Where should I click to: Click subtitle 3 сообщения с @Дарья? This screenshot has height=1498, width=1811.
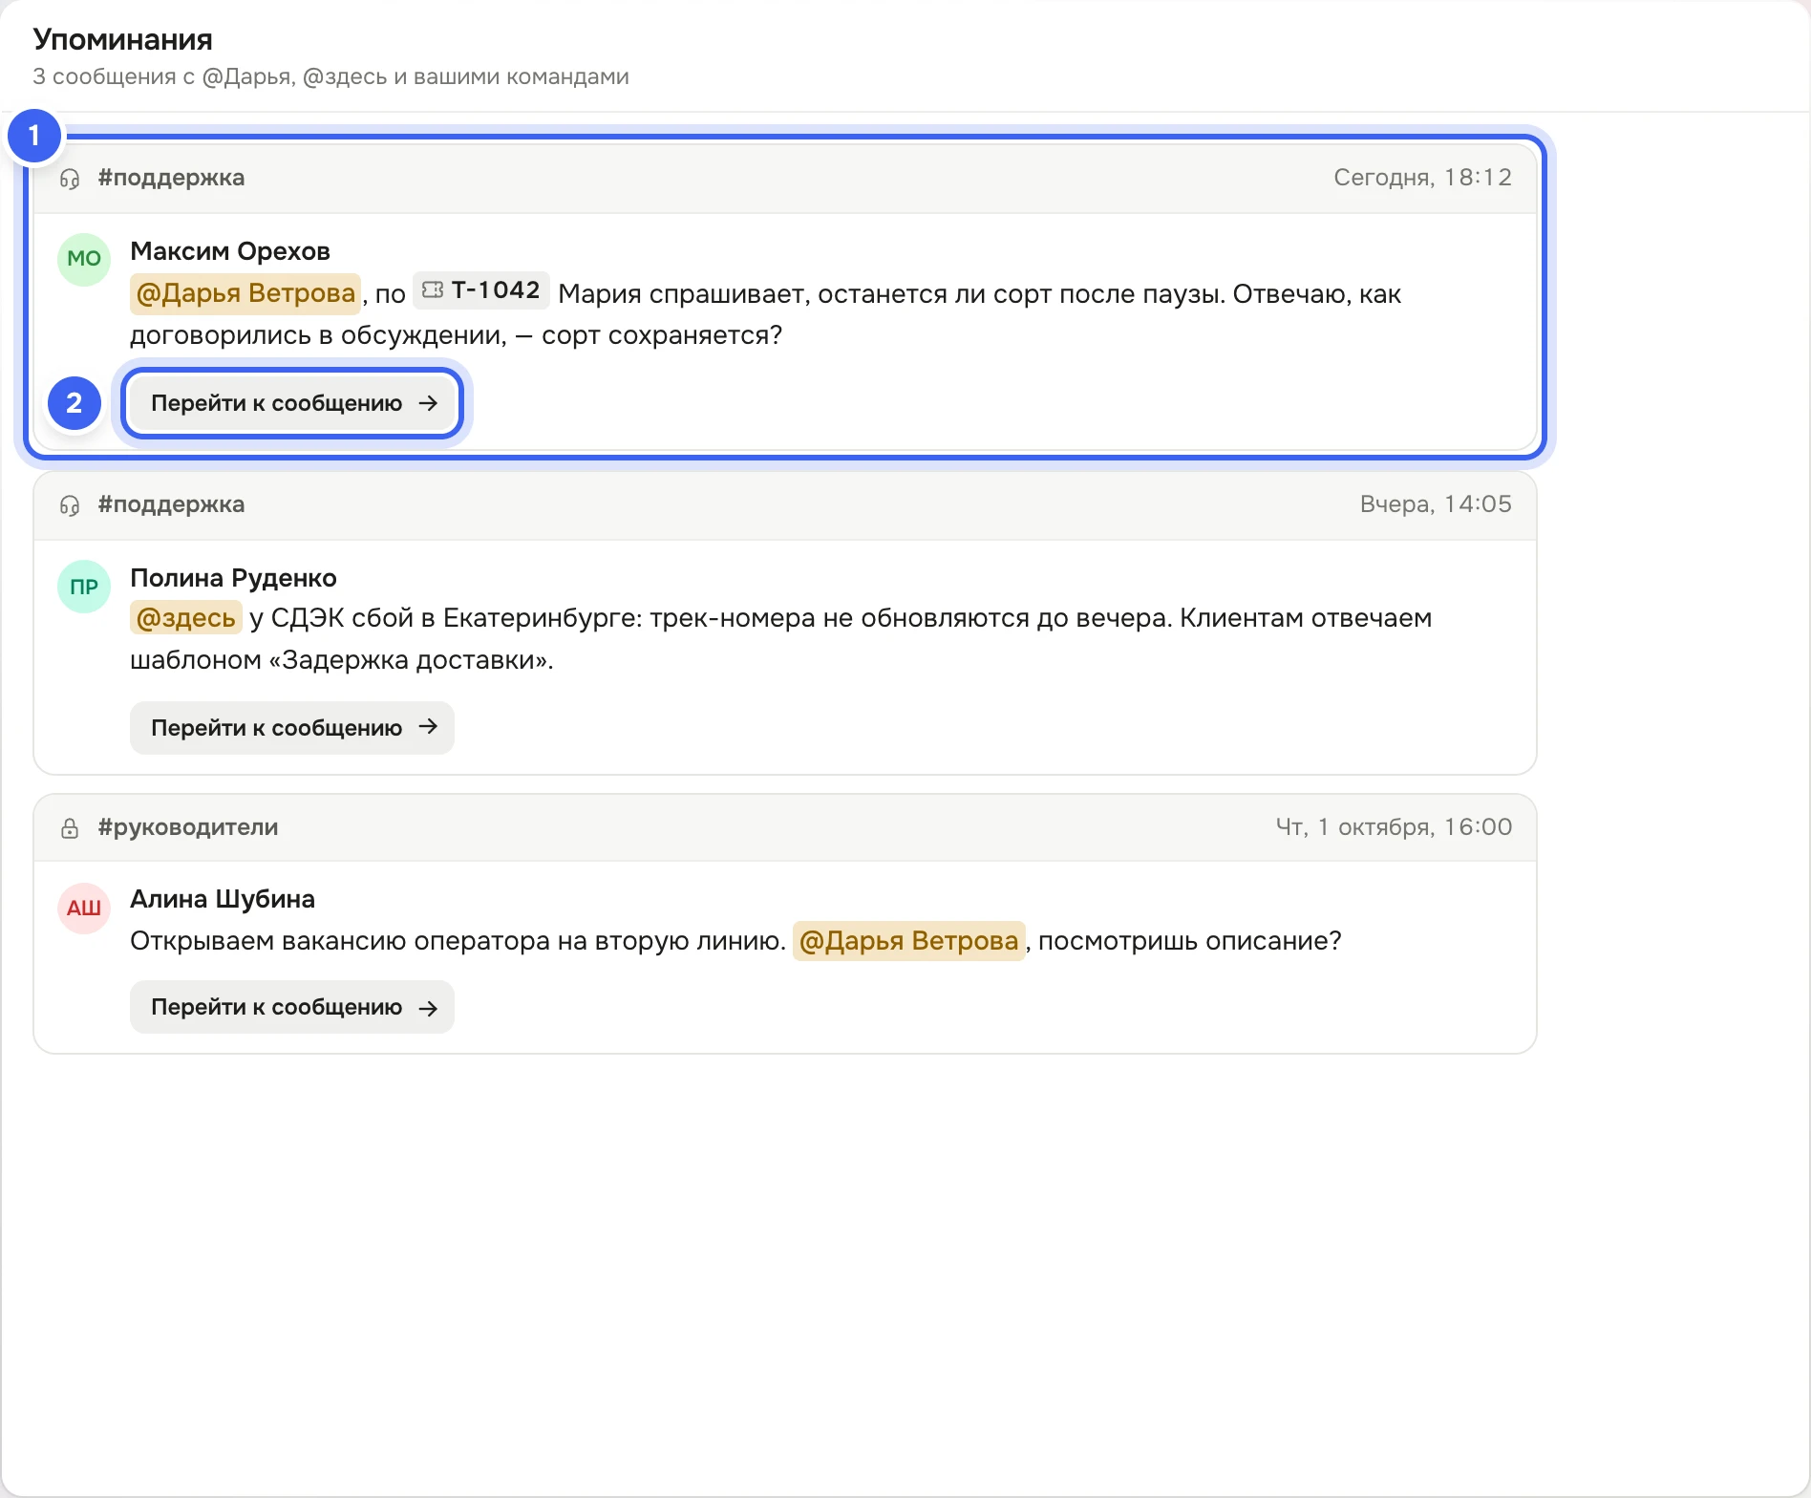pos(330,76)
